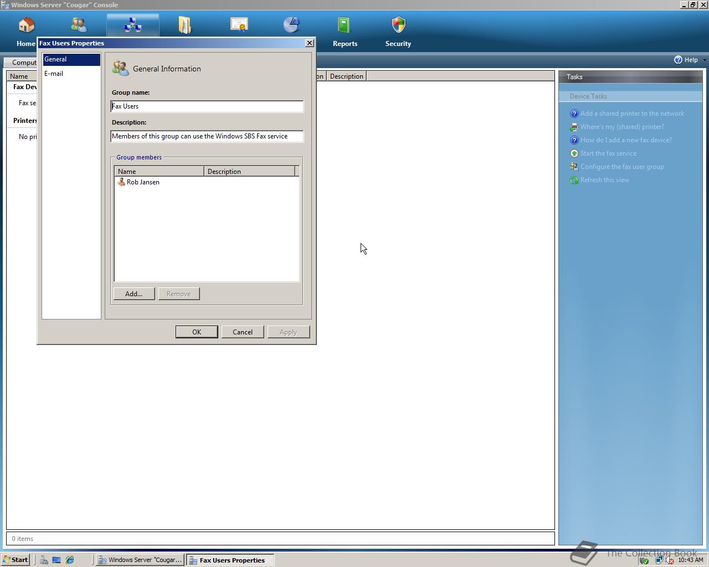Click the Apply button
The height and width of the screenshot is (567, 709).
click(x=288, y=332)
